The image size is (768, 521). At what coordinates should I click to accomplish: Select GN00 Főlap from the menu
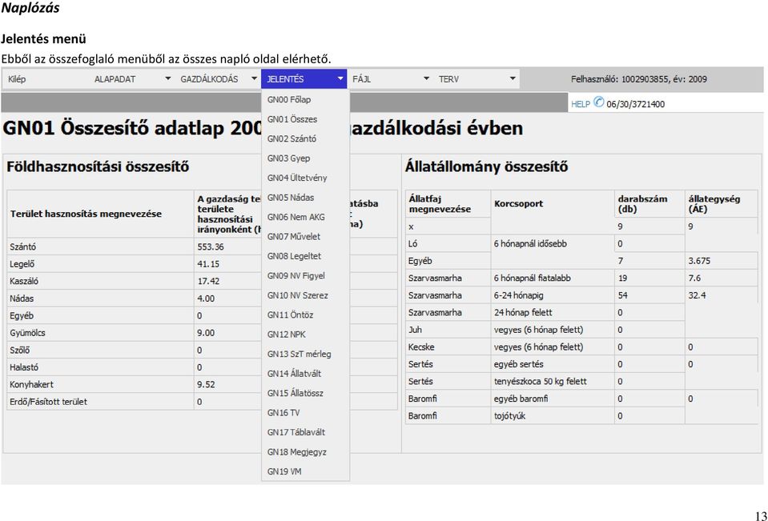click(x=289, y=99)
